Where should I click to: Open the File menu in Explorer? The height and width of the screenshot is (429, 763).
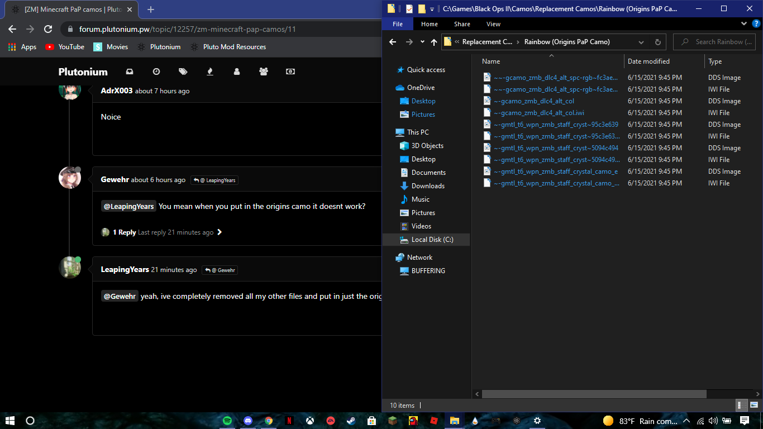click(398, 24)
